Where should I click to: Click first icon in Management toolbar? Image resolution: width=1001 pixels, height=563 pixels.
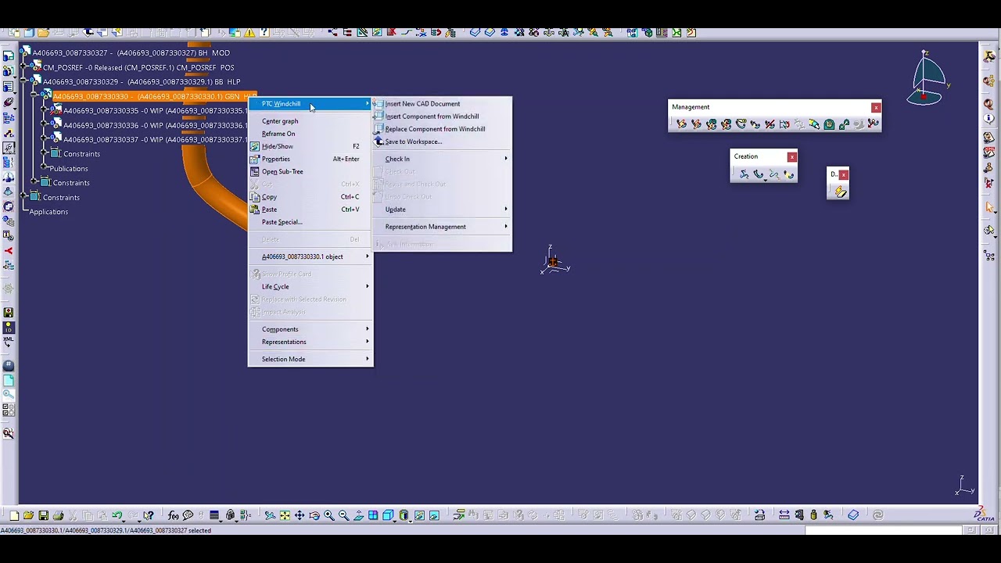tap(681, 124)
